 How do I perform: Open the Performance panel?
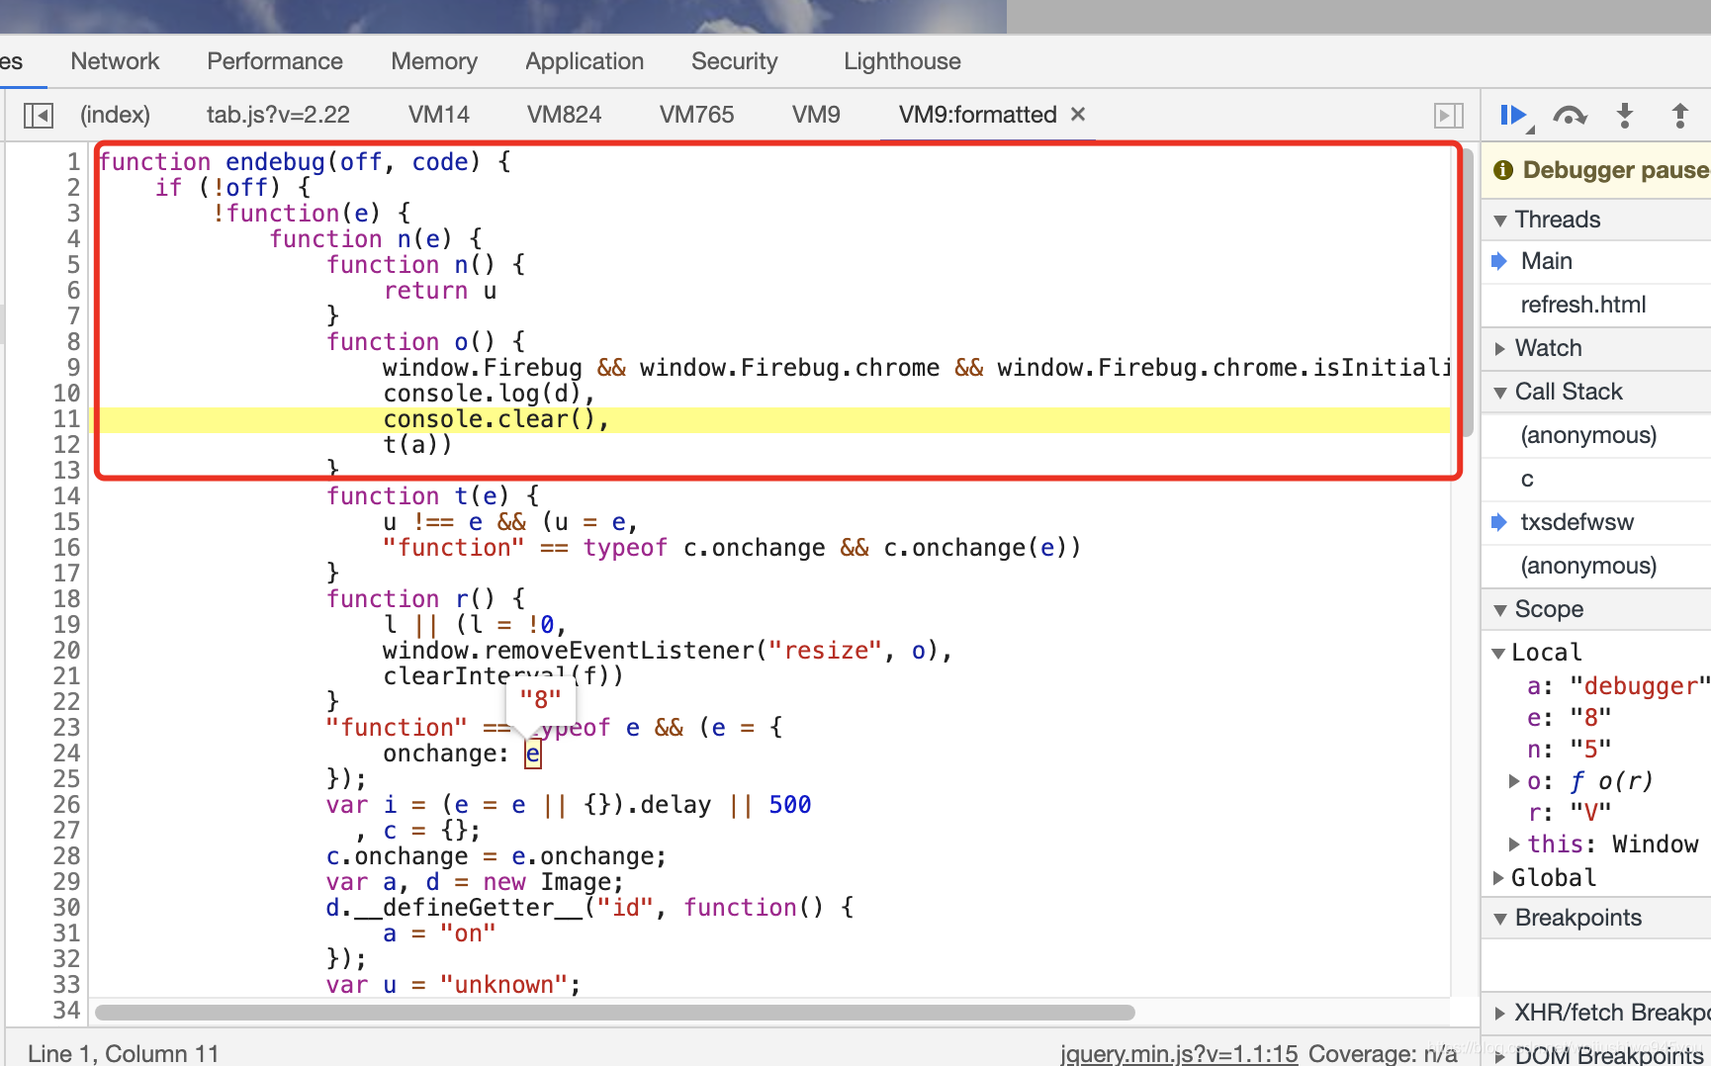click(275, 61)
